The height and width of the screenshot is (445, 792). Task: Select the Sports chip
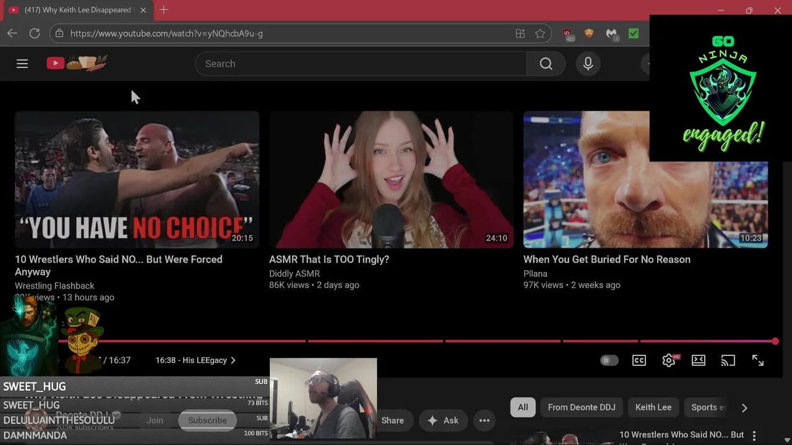708,407
